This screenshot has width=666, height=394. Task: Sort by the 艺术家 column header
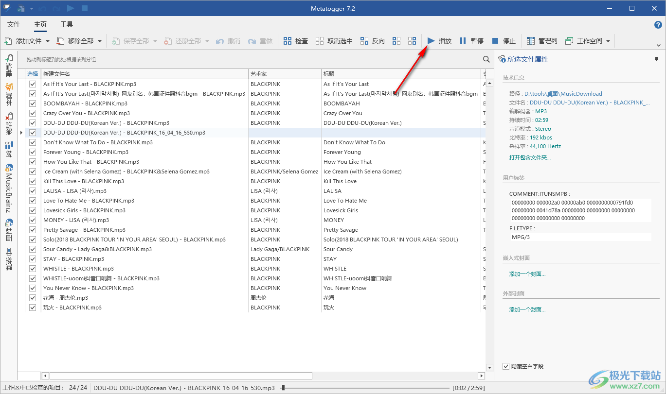pos(285,74)
